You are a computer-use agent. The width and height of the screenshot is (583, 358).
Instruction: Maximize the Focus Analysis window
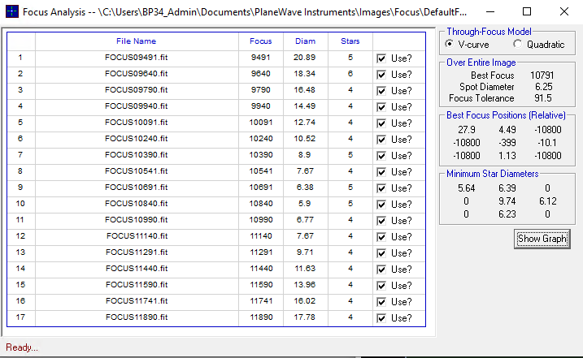pos(526,12)
